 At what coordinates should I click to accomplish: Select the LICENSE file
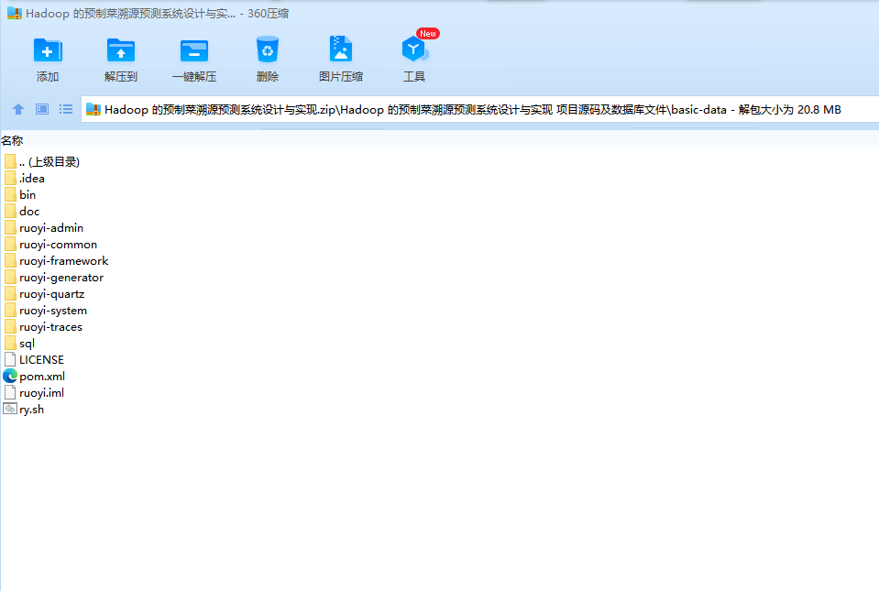coord(34,360)
